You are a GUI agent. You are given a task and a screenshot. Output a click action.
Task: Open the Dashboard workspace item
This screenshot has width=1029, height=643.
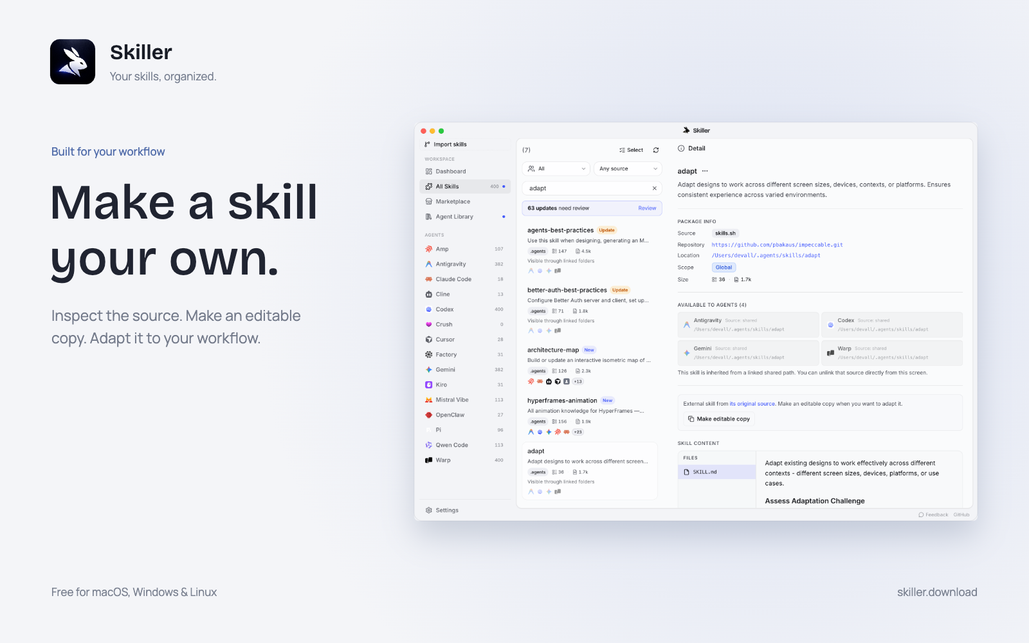tap(465, 172)
